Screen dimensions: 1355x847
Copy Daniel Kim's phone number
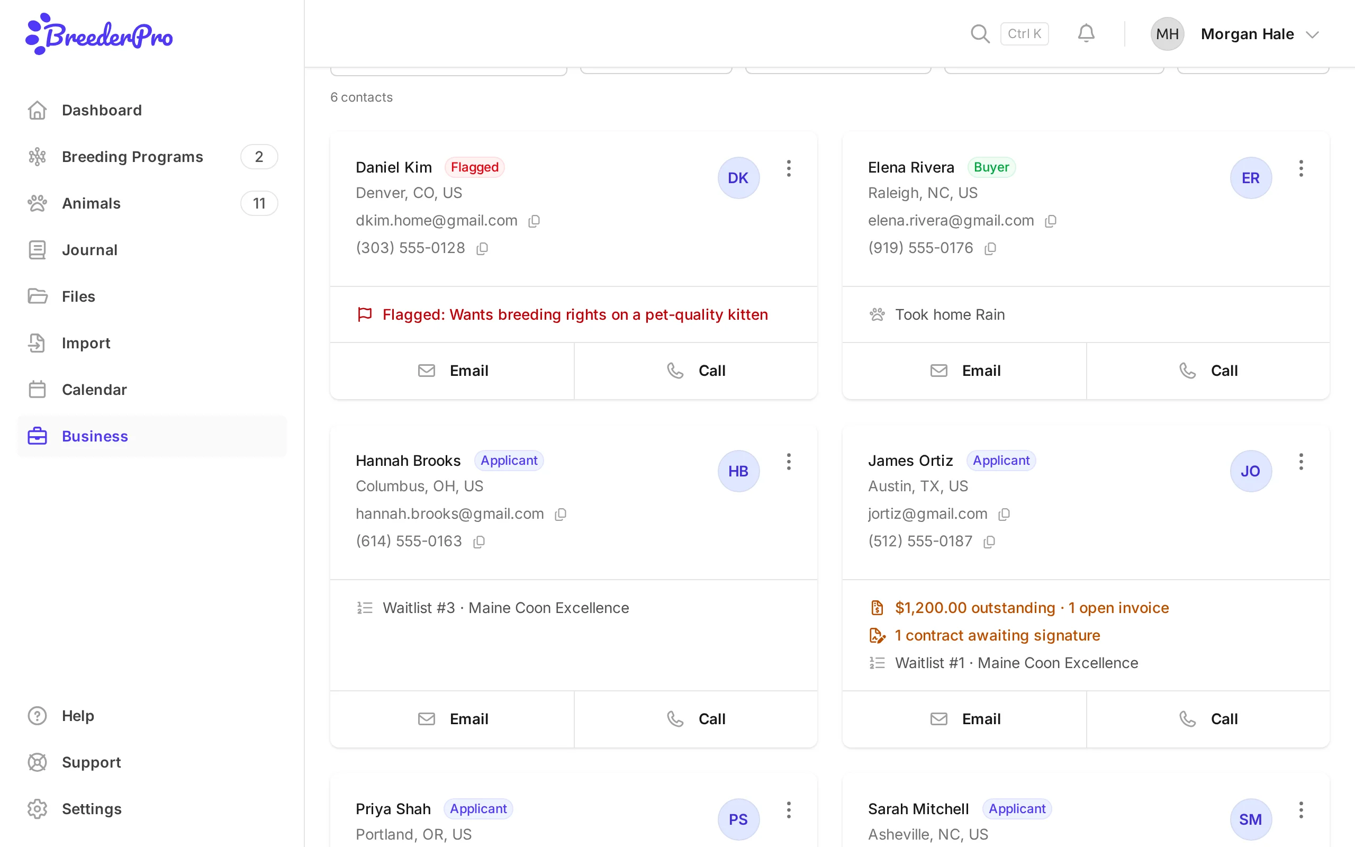[482, 249]
